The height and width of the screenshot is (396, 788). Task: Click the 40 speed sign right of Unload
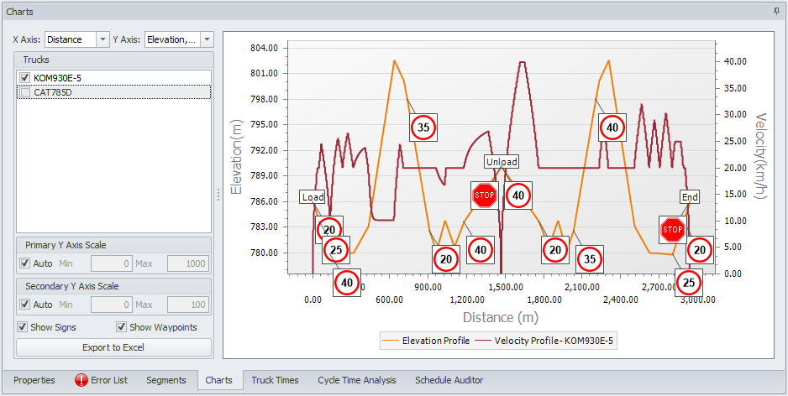click(518, 195)
